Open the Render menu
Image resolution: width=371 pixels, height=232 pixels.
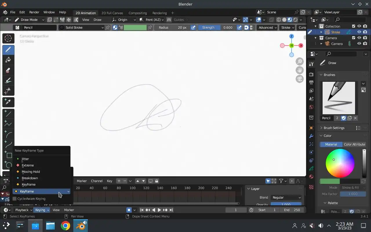click(x=34, y=12)
